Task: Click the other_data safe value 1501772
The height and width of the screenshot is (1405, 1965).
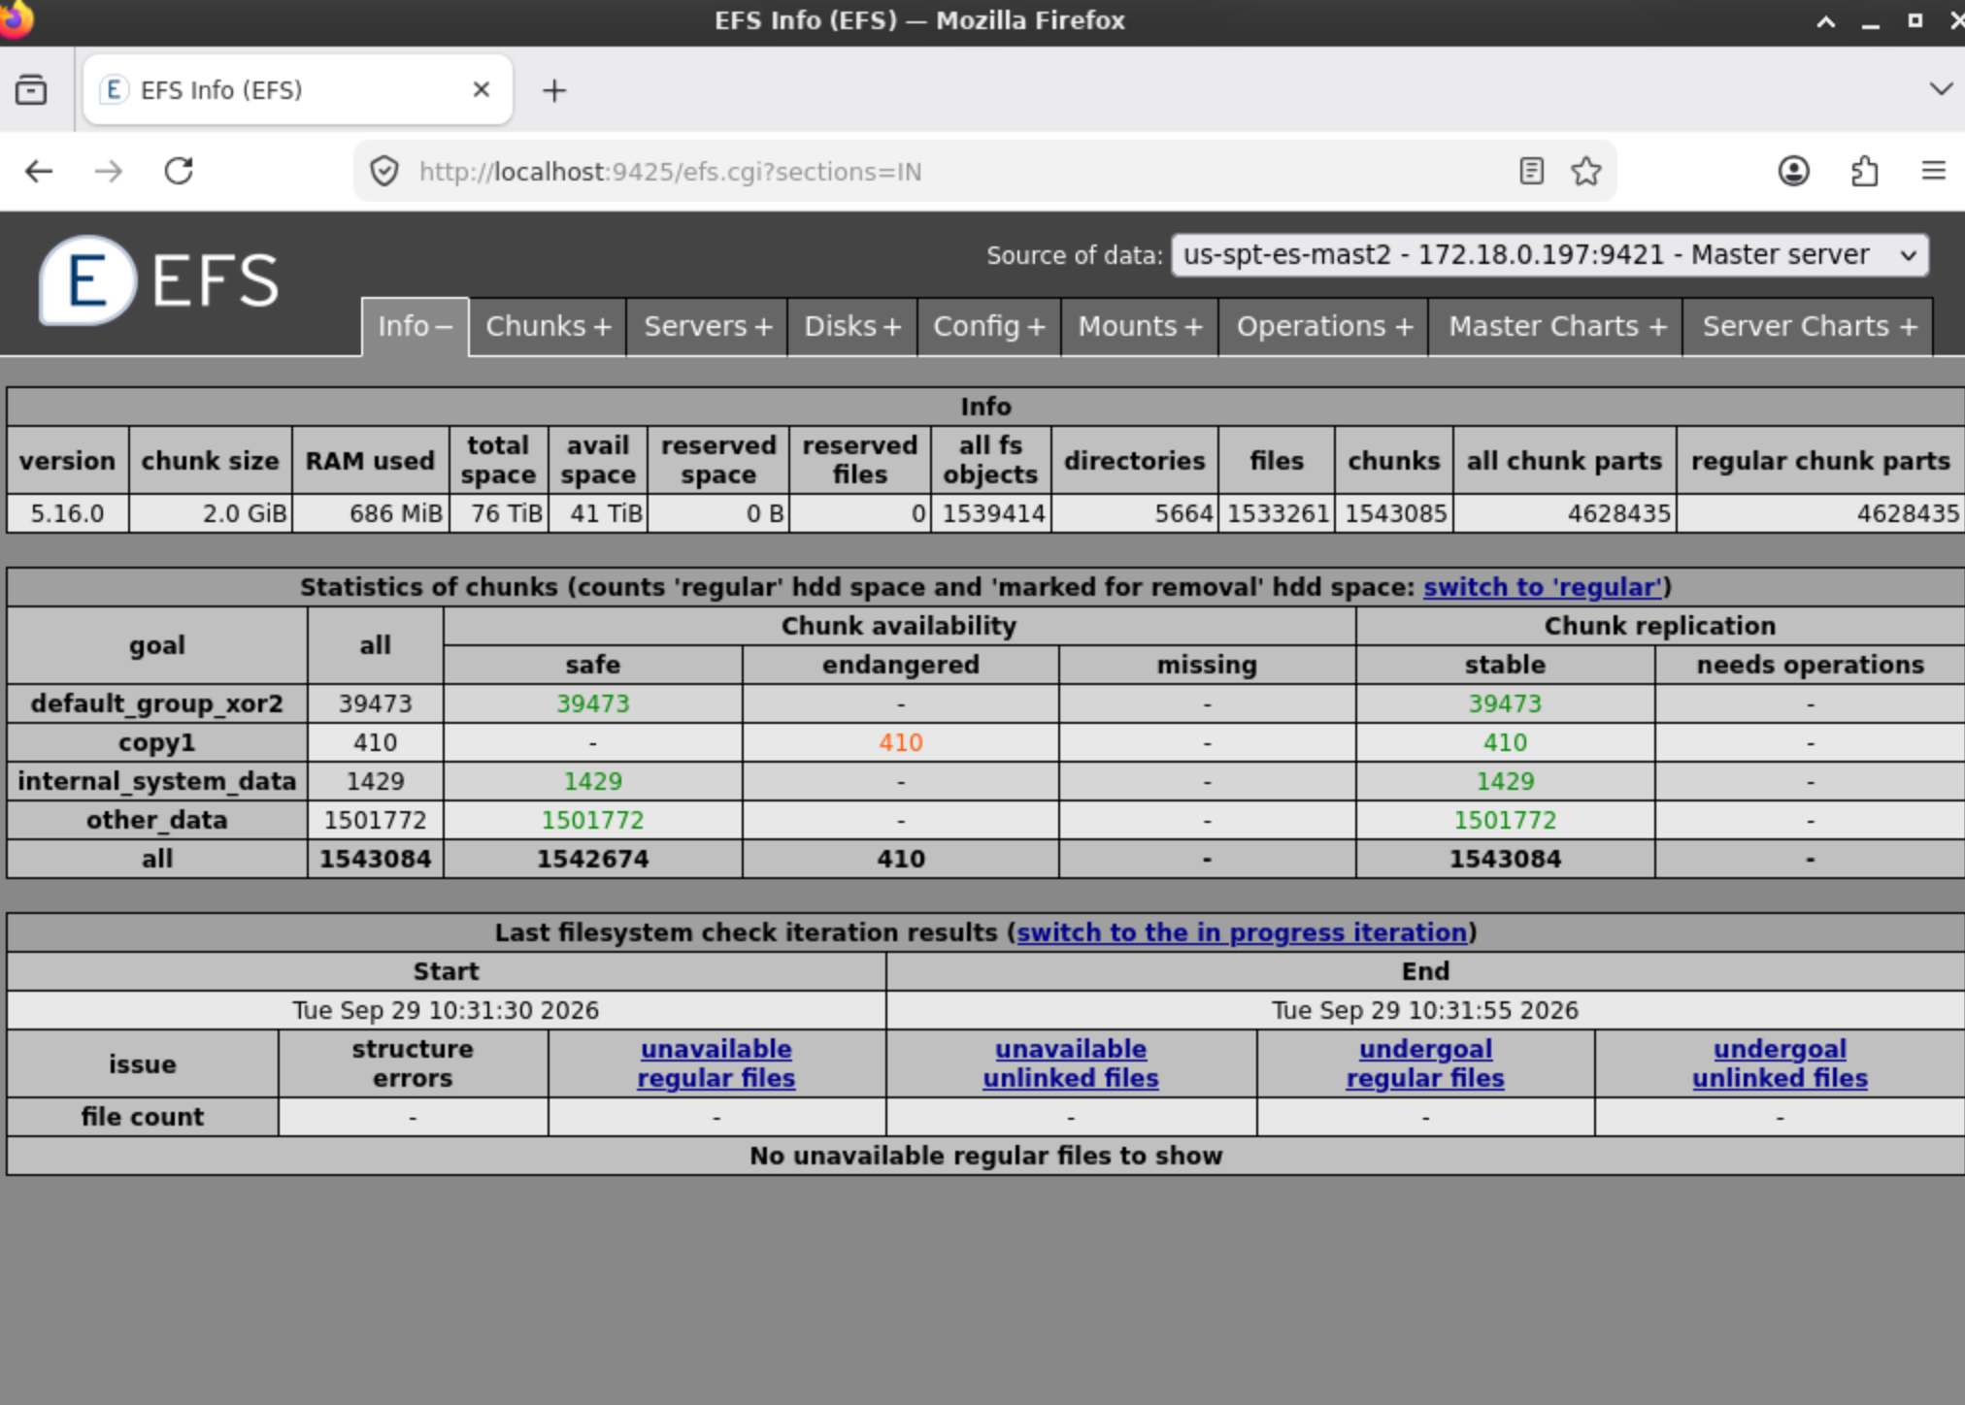Action: click(x=592, y=821)
